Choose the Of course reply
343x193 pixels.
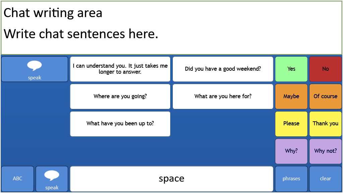[x=325, y=96]
